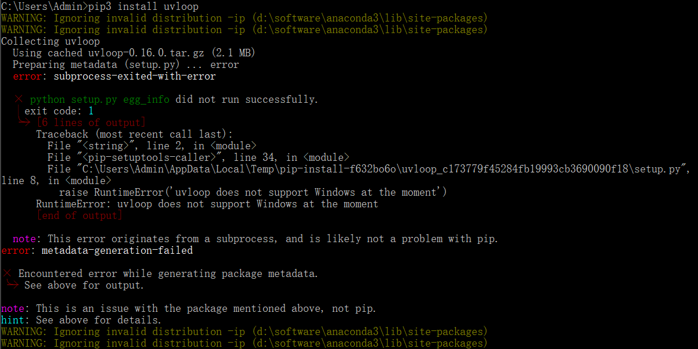Screen dimensions: 698x349
Task: Click the "note: This error originates from a subprocess" line
Action: click(x=256, y=239)
